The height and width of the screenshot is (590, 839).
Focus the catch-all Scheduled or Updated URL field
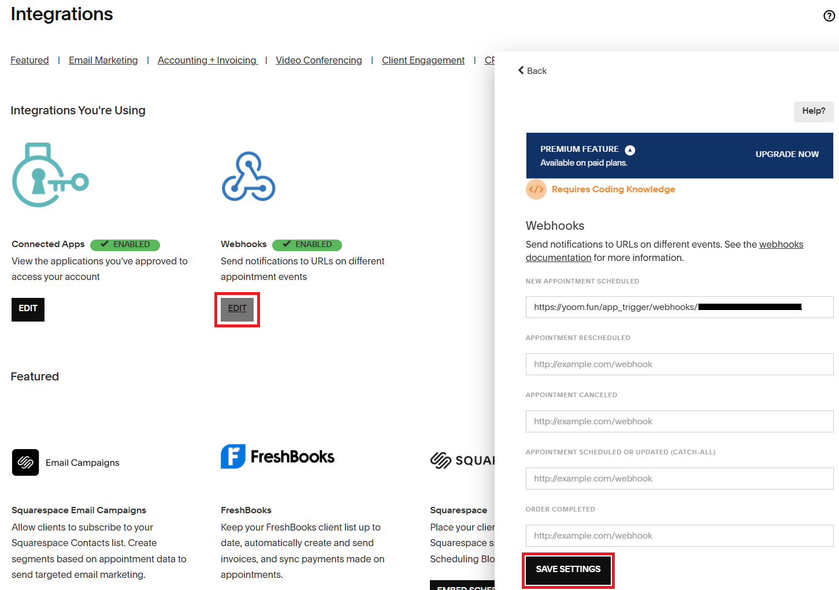click(x=680, y=479)
